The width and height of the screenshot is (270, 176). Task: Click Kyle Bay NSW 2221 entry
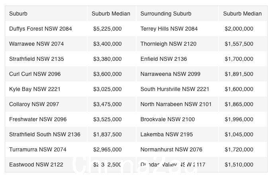point(35,89)
